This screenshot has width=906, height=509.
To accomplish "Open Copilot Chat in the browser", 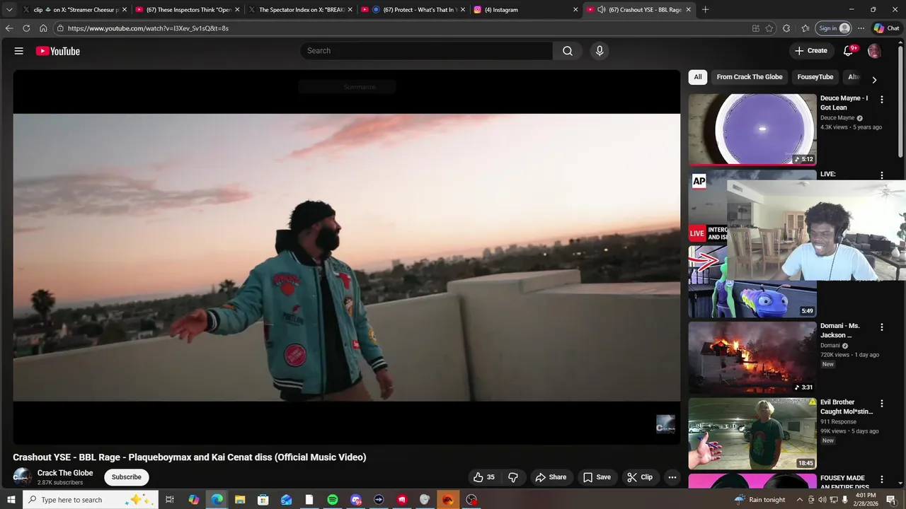I will coord(887,28).
